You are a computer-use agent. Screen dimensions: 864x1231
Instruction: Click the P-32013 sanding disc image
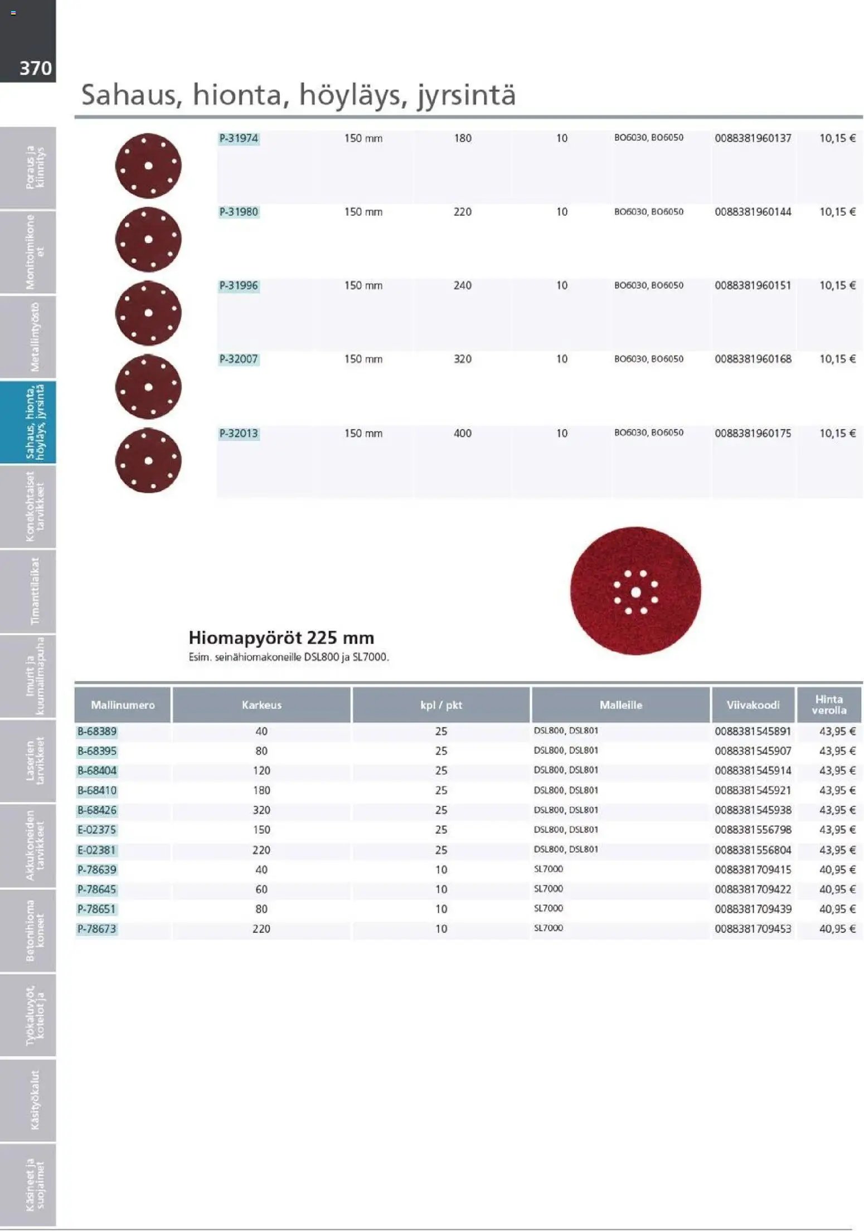(148, 460)
